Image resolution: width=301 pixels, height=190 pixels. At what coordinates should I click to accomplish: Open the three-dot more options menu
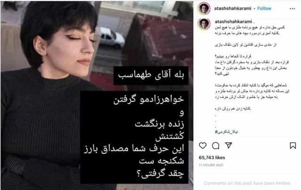(293, 8)
